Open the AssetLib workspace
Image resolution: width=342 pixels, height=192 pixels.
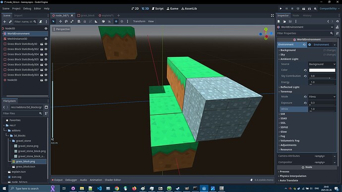click(x=189, y=8)
